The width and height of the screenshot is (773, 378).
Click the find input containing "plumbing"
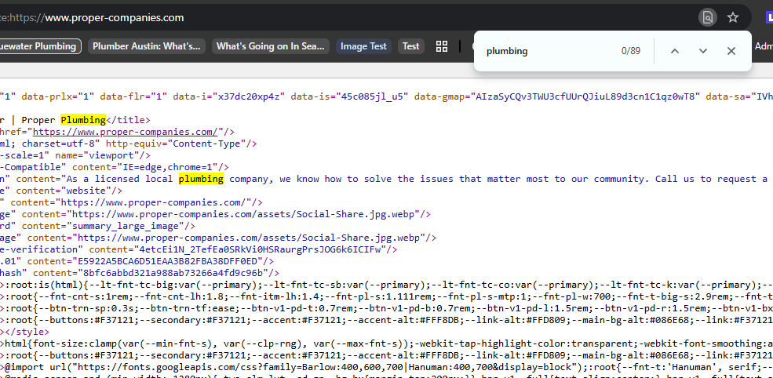547,51
